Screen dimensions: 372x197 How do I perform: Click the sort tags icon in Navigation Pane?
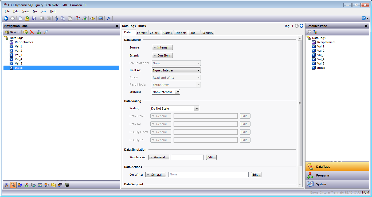[x=39, y=32]
